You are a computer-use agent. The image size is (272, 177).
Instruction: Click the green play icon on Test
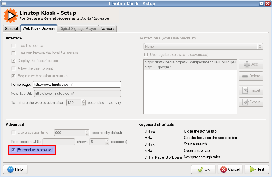(x=253, y=169)
